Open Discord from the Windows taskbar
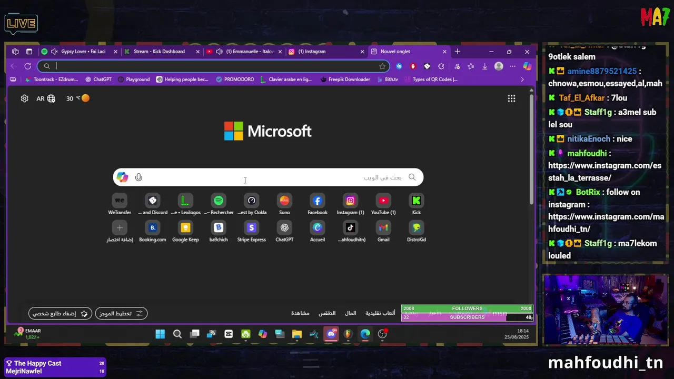Screen dimensions: 674x379 [x=331, y=334]
